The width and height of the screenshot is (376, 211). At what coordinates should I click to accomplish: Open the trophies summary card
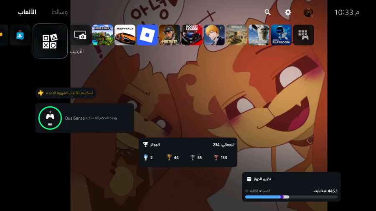click(x=188, y=152)
